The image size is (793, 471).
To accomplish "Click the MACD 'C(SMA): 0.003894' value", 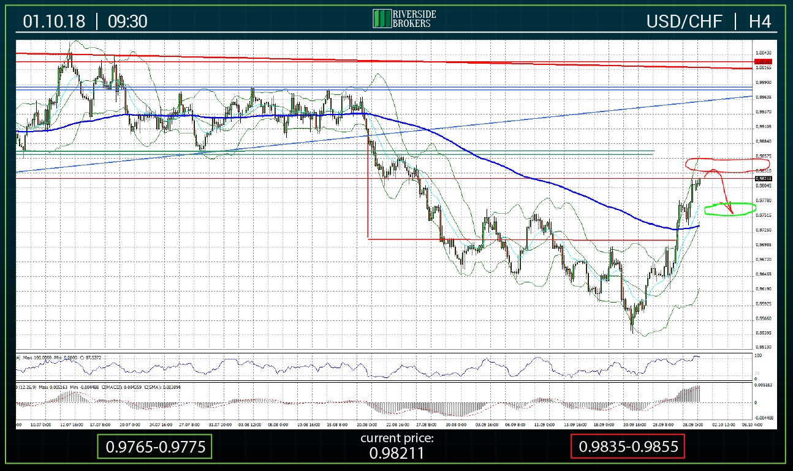I will pos(162,387).
